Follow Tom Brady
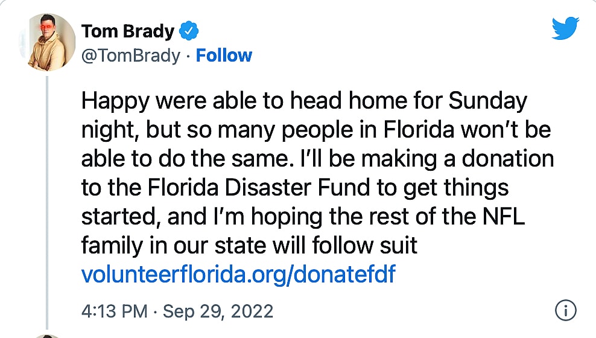Image resolution: width=596 pixels, height=338 pixels. pos(224,56)
